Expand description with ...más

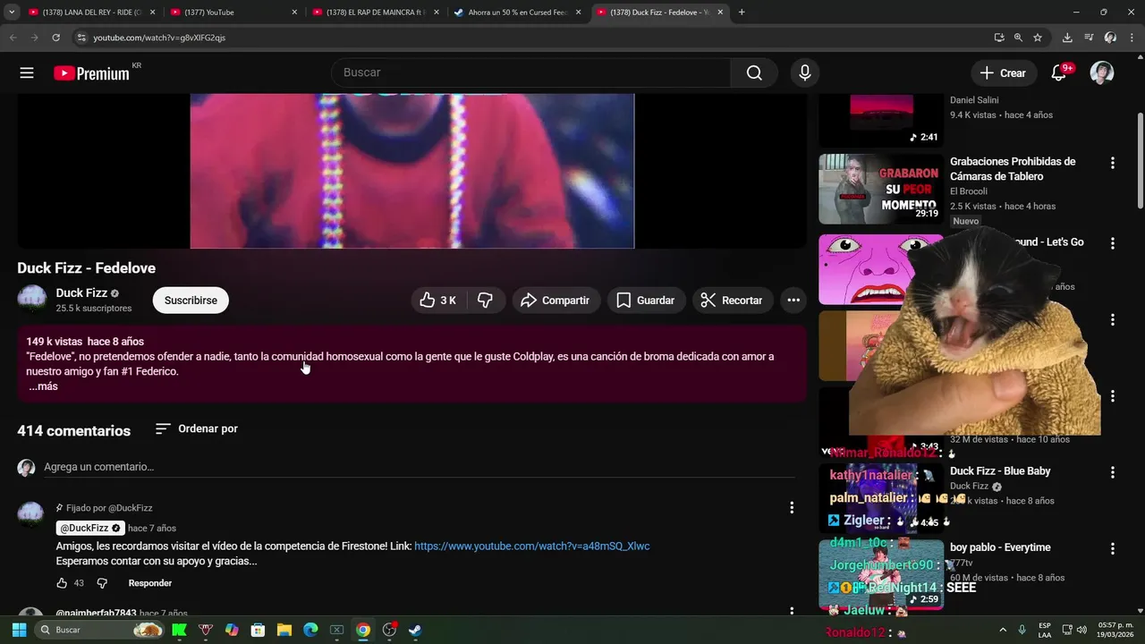coord(43,386)
